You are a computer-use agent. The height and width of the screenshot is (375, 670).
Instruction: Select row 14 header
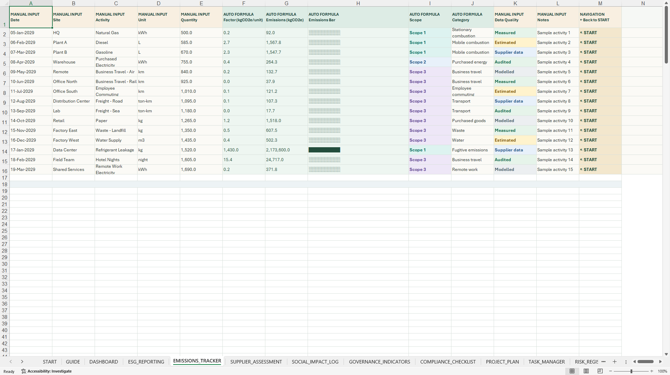(x=5, y=152)
